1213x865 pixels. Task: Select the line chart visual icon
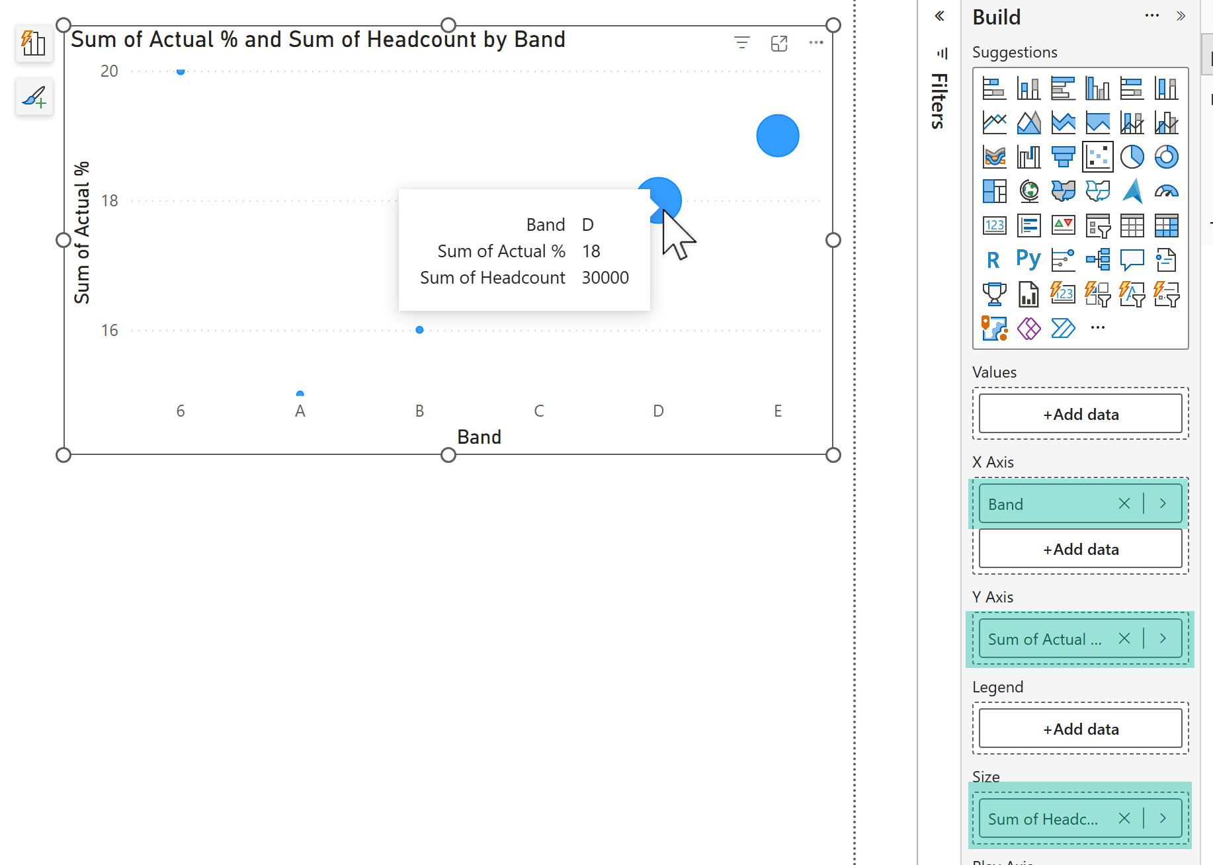994,122
